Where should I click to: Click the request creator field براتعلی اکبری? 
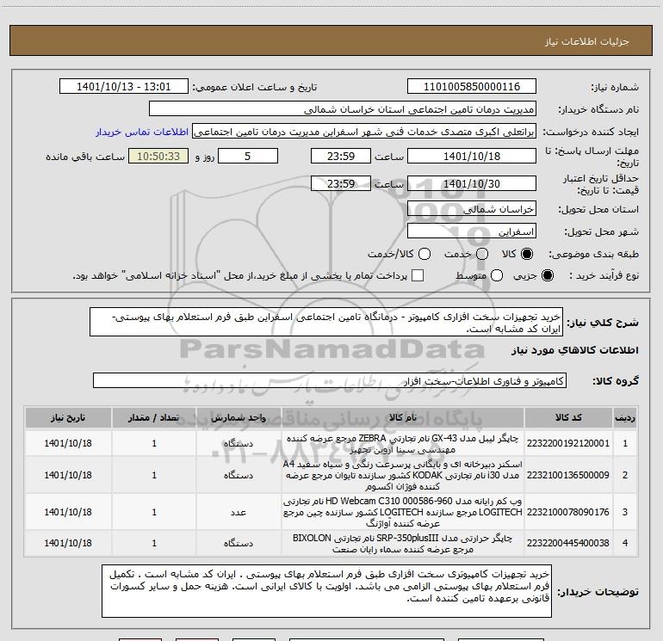click(364, 132)
